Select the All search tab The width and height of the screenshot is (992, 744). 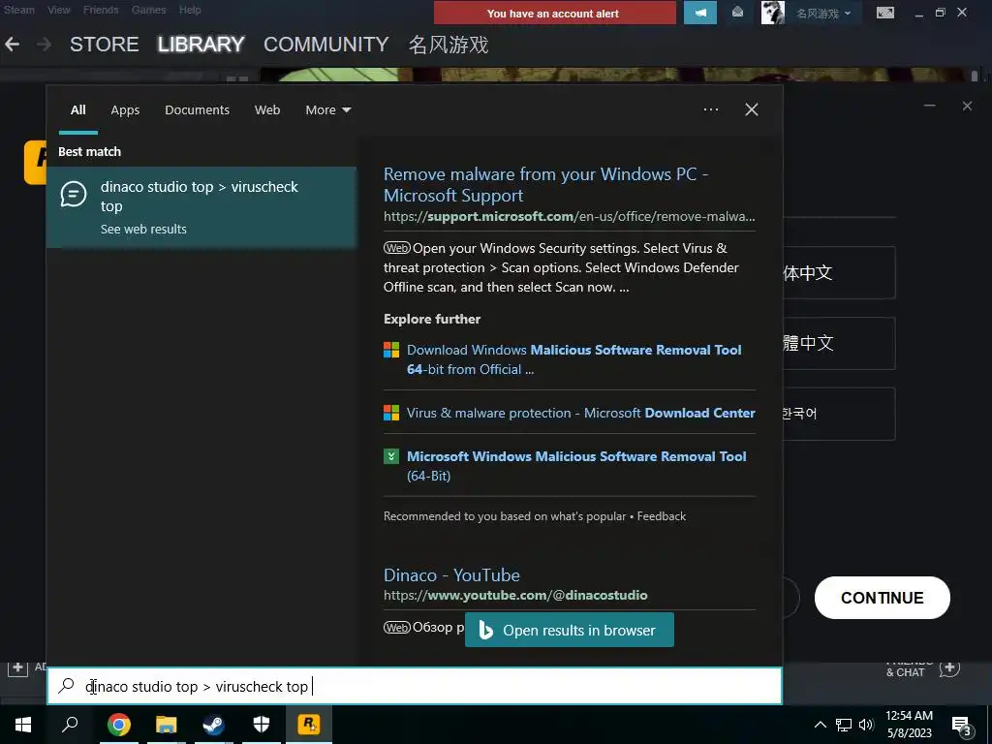point(77,110)
